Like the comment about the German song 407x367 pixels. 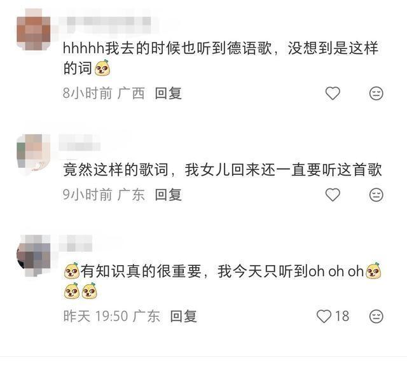(333, 93)
